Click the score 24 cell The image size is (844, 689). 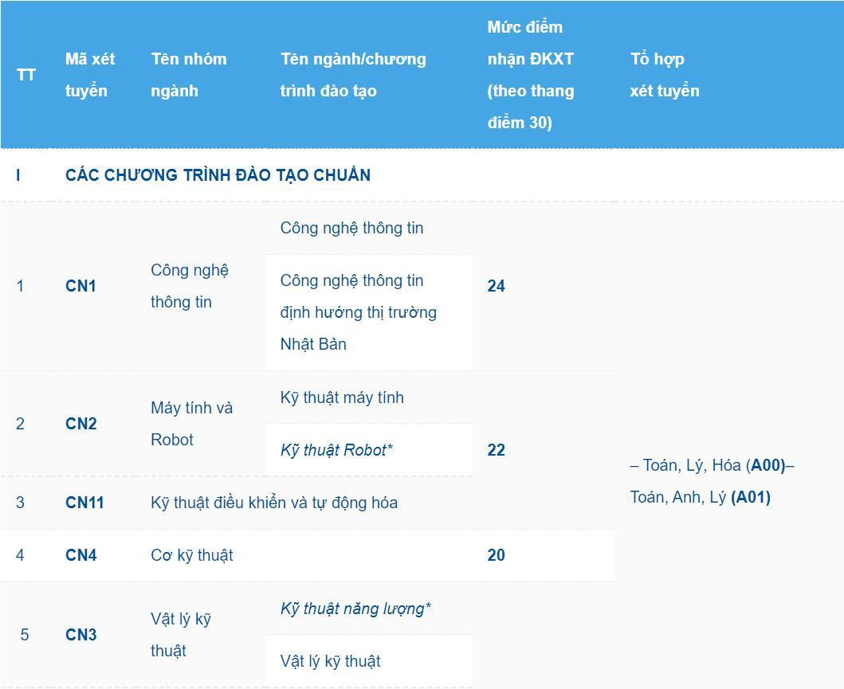coord(496,286)
